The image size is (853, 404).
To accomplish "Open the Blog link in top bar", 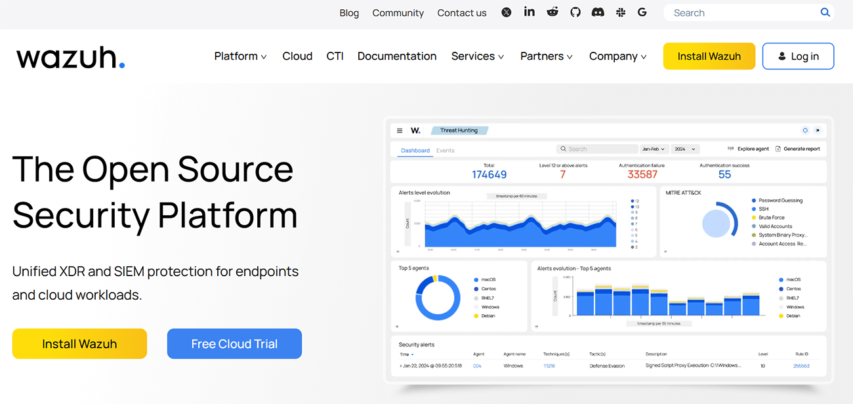I will [349, 13].
